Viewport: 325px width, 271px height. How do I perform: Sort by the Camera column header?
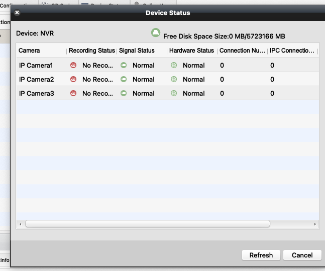coord(40,51)
